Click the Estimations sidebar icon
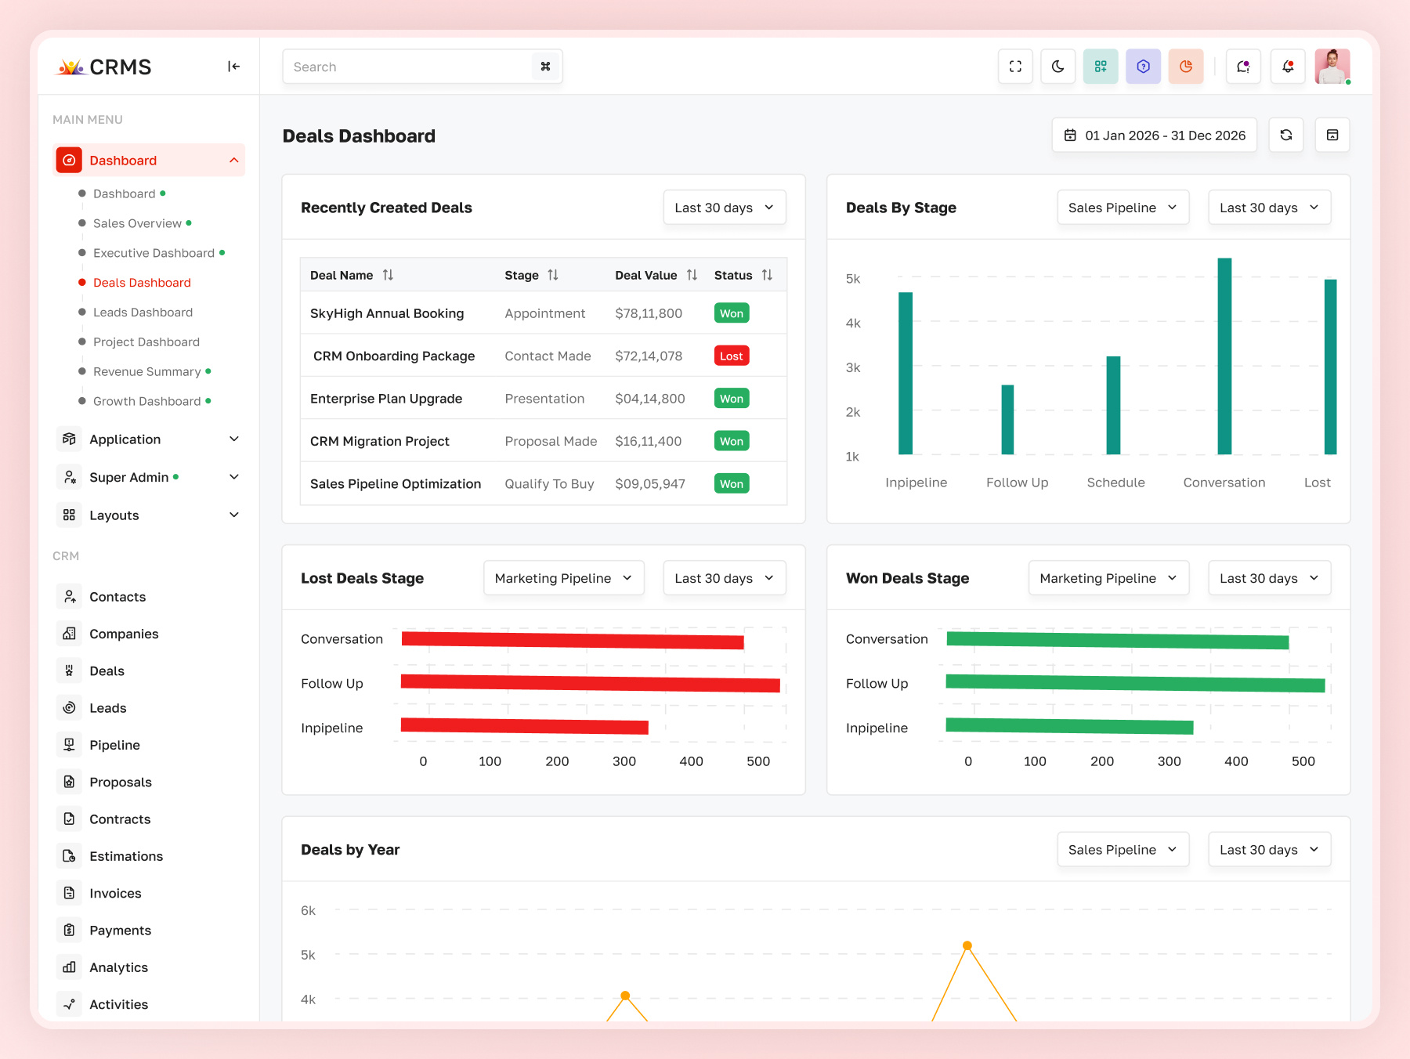Viewport: 1410px width, 1059px height. (69, 856)
